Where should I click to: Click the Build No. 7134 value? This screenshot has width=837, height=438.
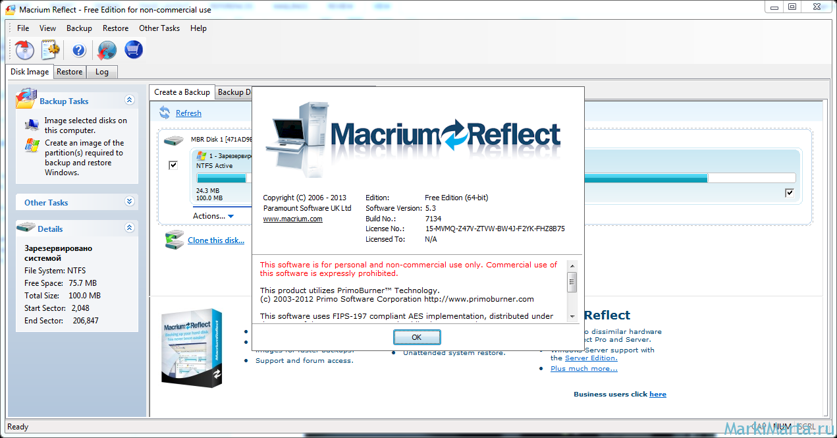[433, 219]
